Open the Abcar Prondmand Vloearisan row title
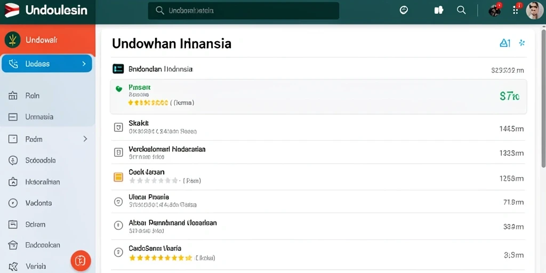Screen dimensions: 546x273 pyautogui.click(x=173, y=222)
